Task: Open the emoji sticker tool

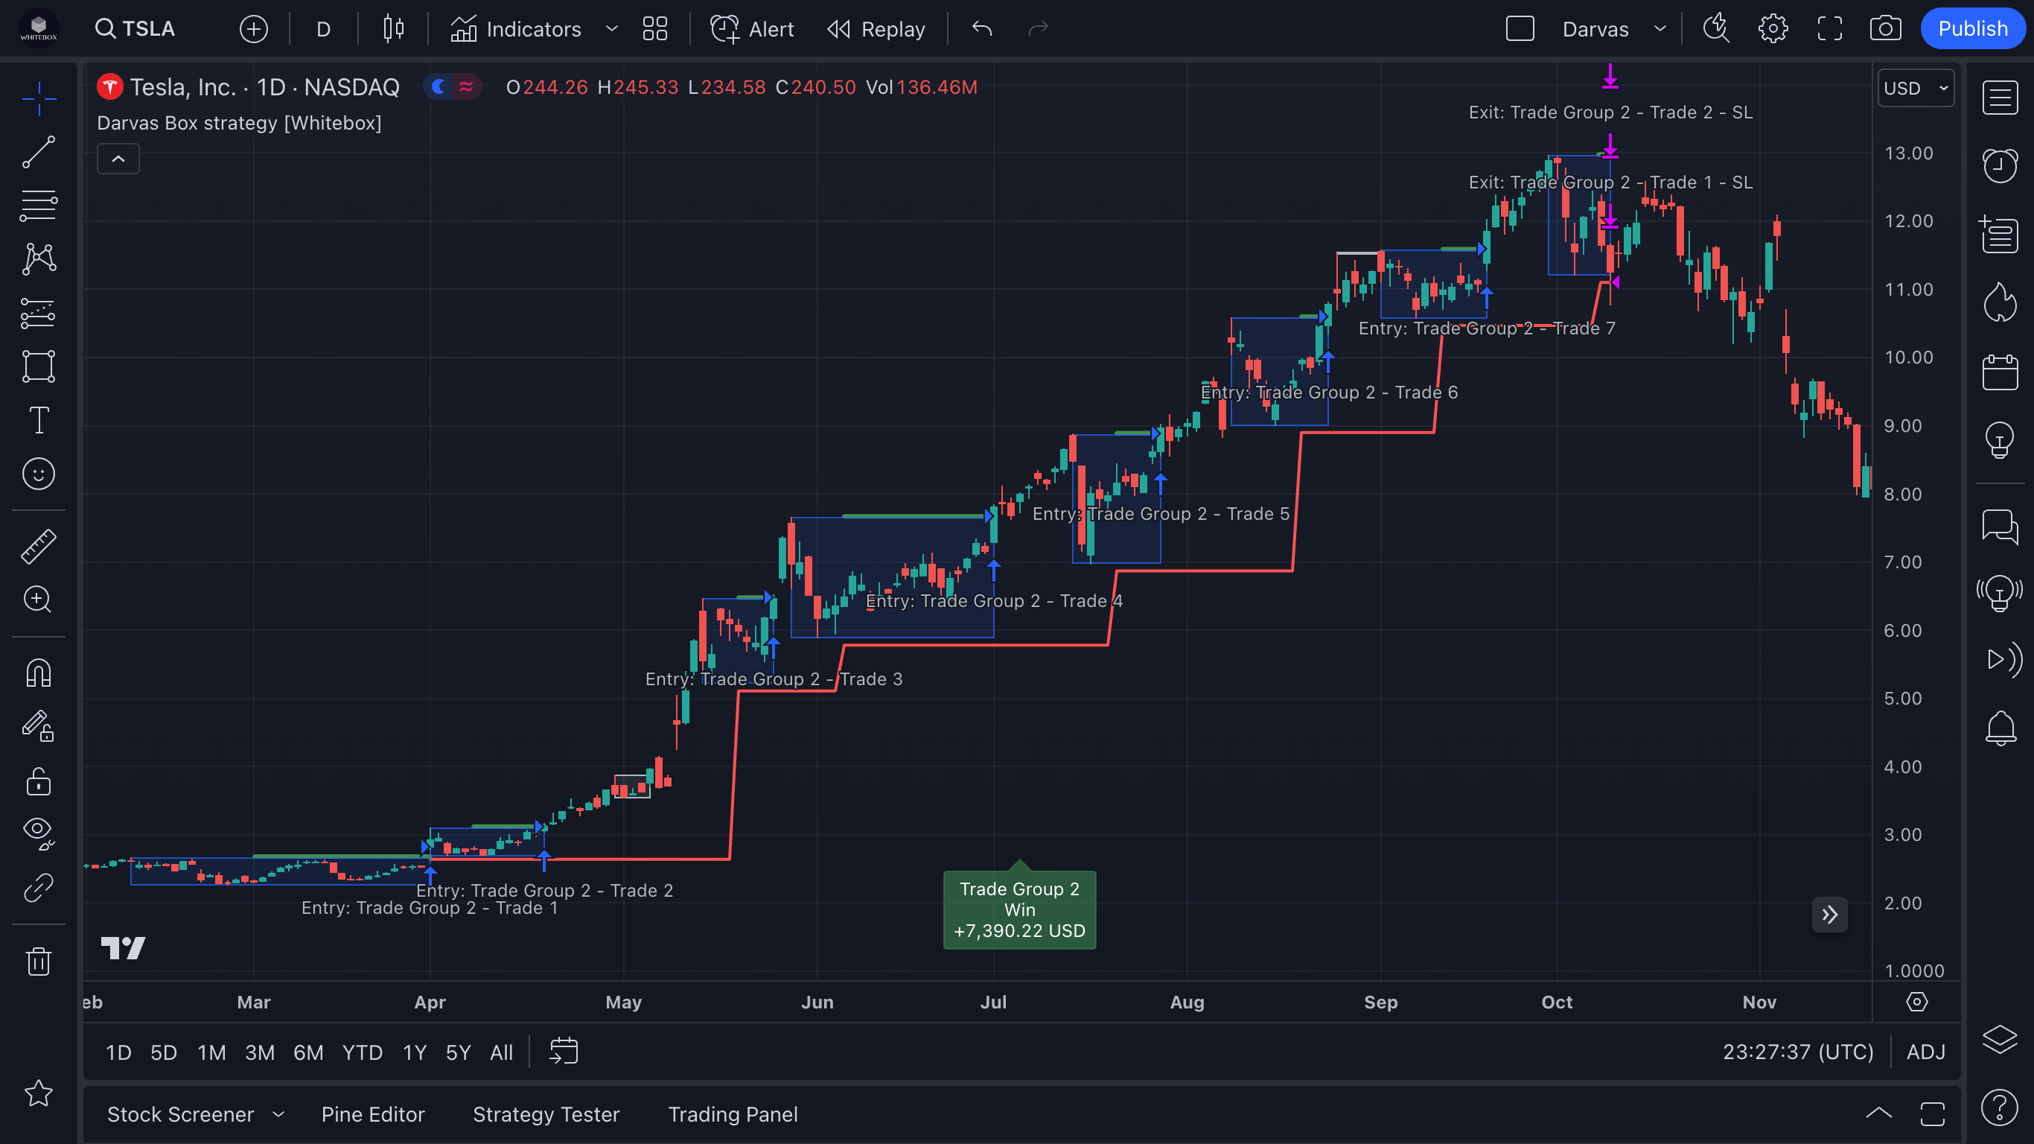Action: [x=37, y=473]
